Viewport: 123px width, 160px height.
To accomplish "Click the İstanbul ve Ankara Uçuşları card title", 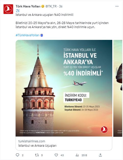I will (37, 146).
